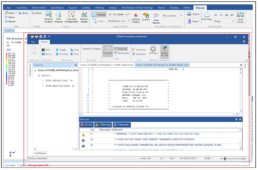Click the error list vertical scrollbar

[x=240, y=139]
